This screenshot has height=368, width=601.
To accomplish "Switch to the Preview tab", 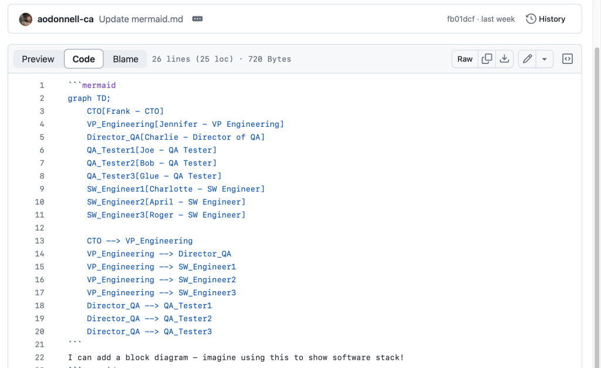I will tap(38, 59).
